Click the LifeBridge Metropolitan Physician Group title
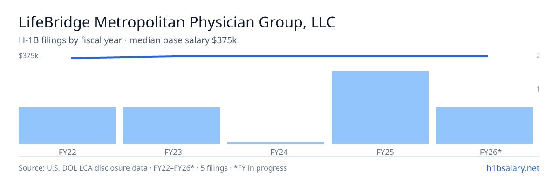Viewport: 559px width, 186px height. coord(177,22)
